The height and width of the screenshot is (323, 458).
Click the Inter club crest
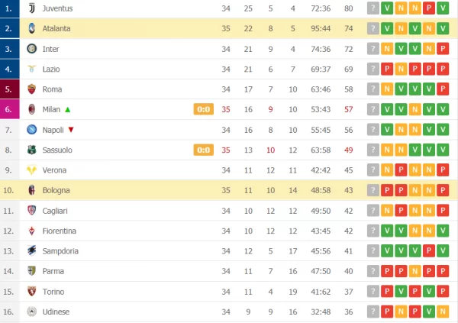click(x=31, y=49)
